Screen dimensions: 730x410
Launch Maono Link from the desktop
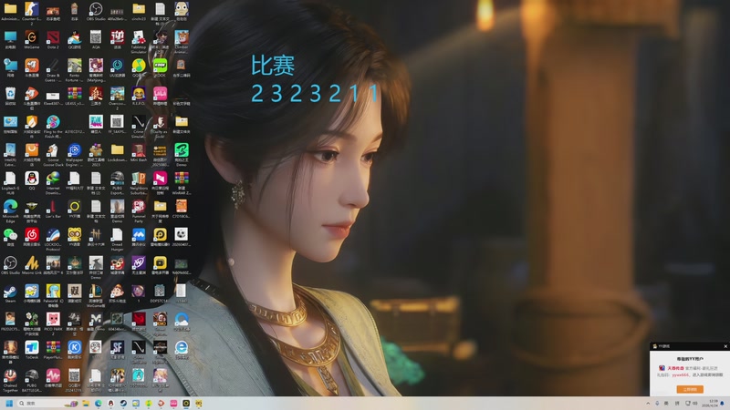32,265
